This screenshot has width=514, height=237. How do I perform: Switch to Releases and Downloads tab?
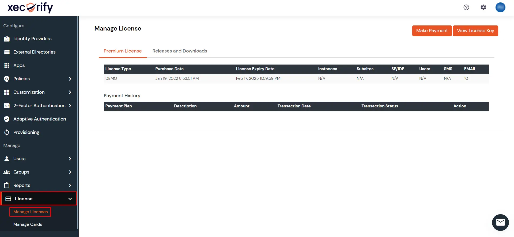(180, 51)
